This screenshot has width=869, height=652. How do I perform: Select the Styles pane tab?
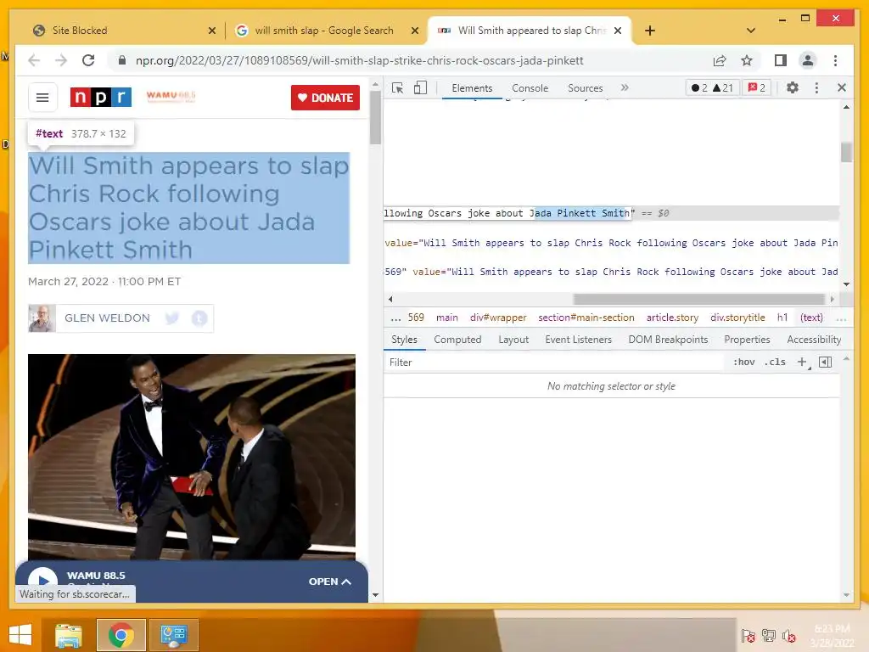coord(404,340)
